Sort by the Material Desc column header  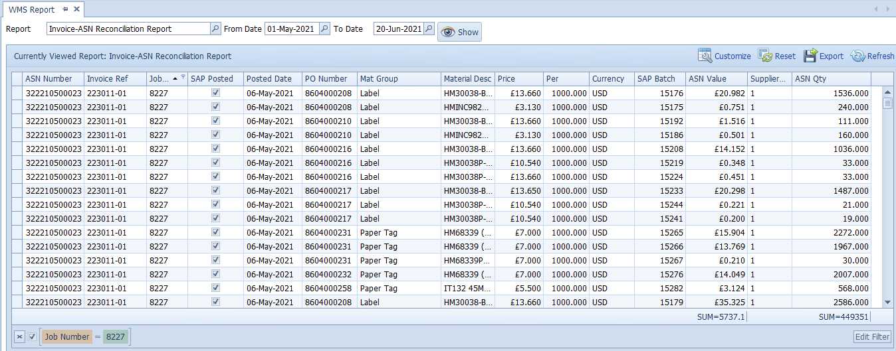[x=468, y=78]
